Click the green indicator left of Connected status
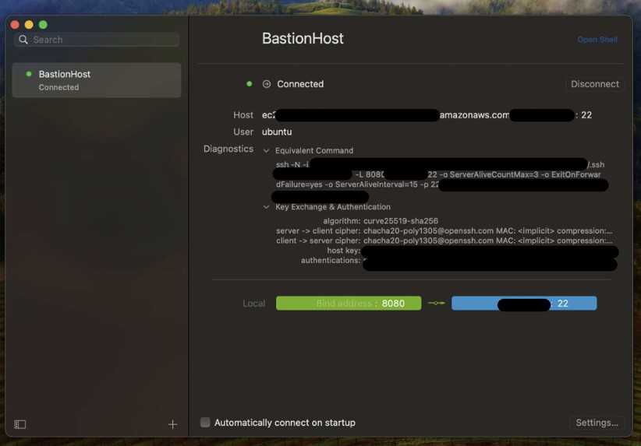This screenshot has height=446, width=641. click(x=250, y=84)
